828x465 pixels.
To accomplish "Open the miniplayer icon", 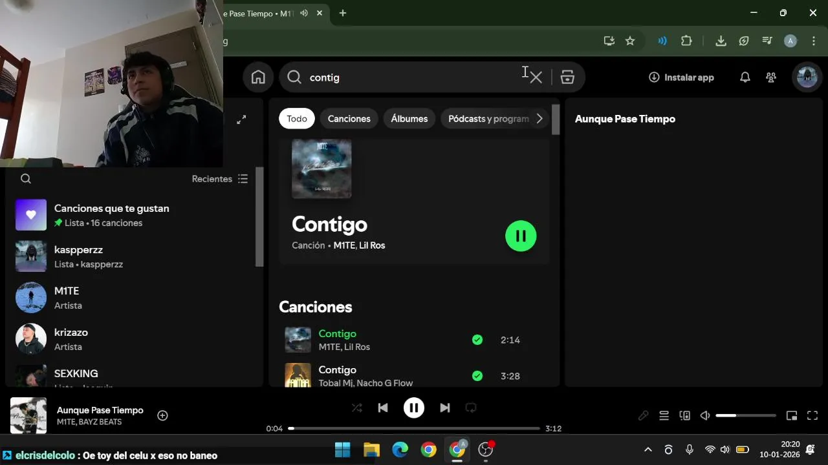I will pos(792,416).
